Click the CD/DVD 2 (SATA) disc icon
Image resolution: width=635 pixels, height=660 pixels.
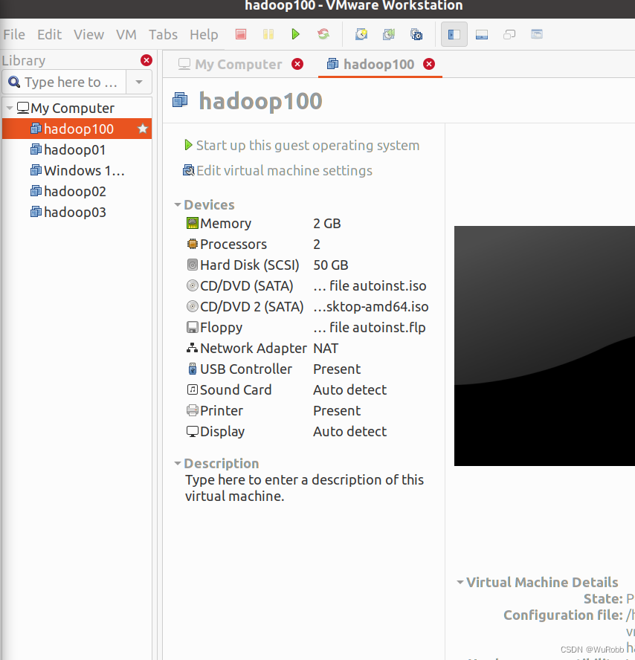point(193,306)
